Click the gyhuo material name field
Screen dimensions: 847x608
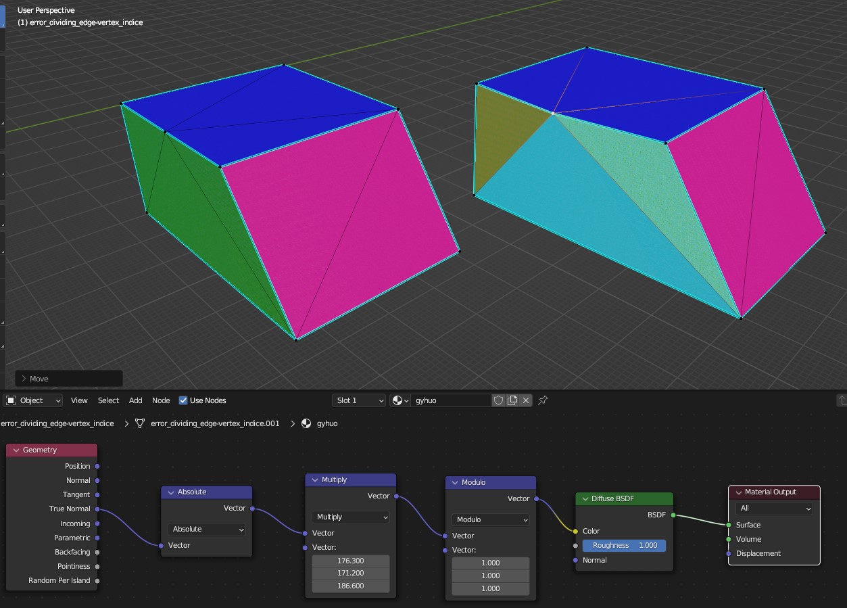pos(452,400)
